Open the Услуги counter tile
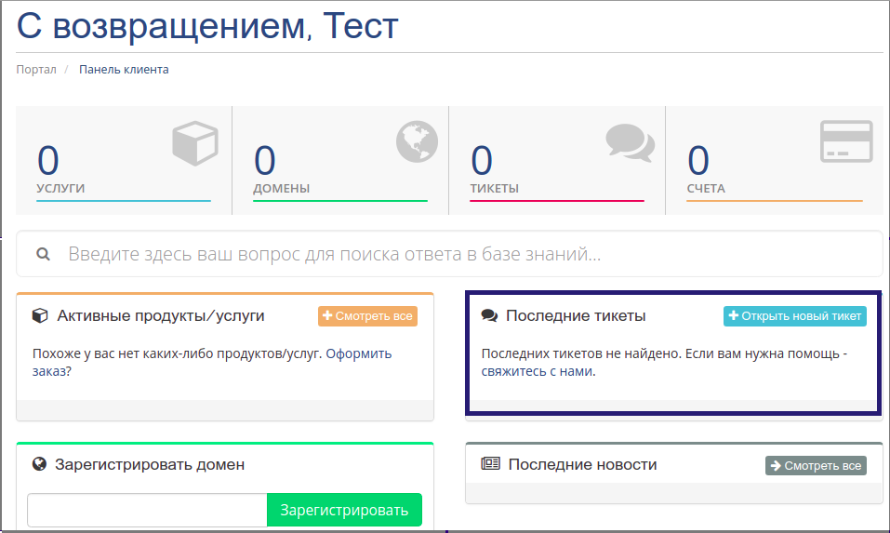Screen dimensions: 890x533 [x=124, y=160]
